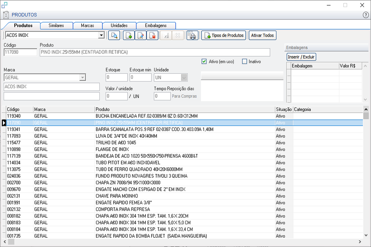Select row LUVA DE 3/4"DE INOX 40X40MM

pyautogui.click(x=184, y=136)
